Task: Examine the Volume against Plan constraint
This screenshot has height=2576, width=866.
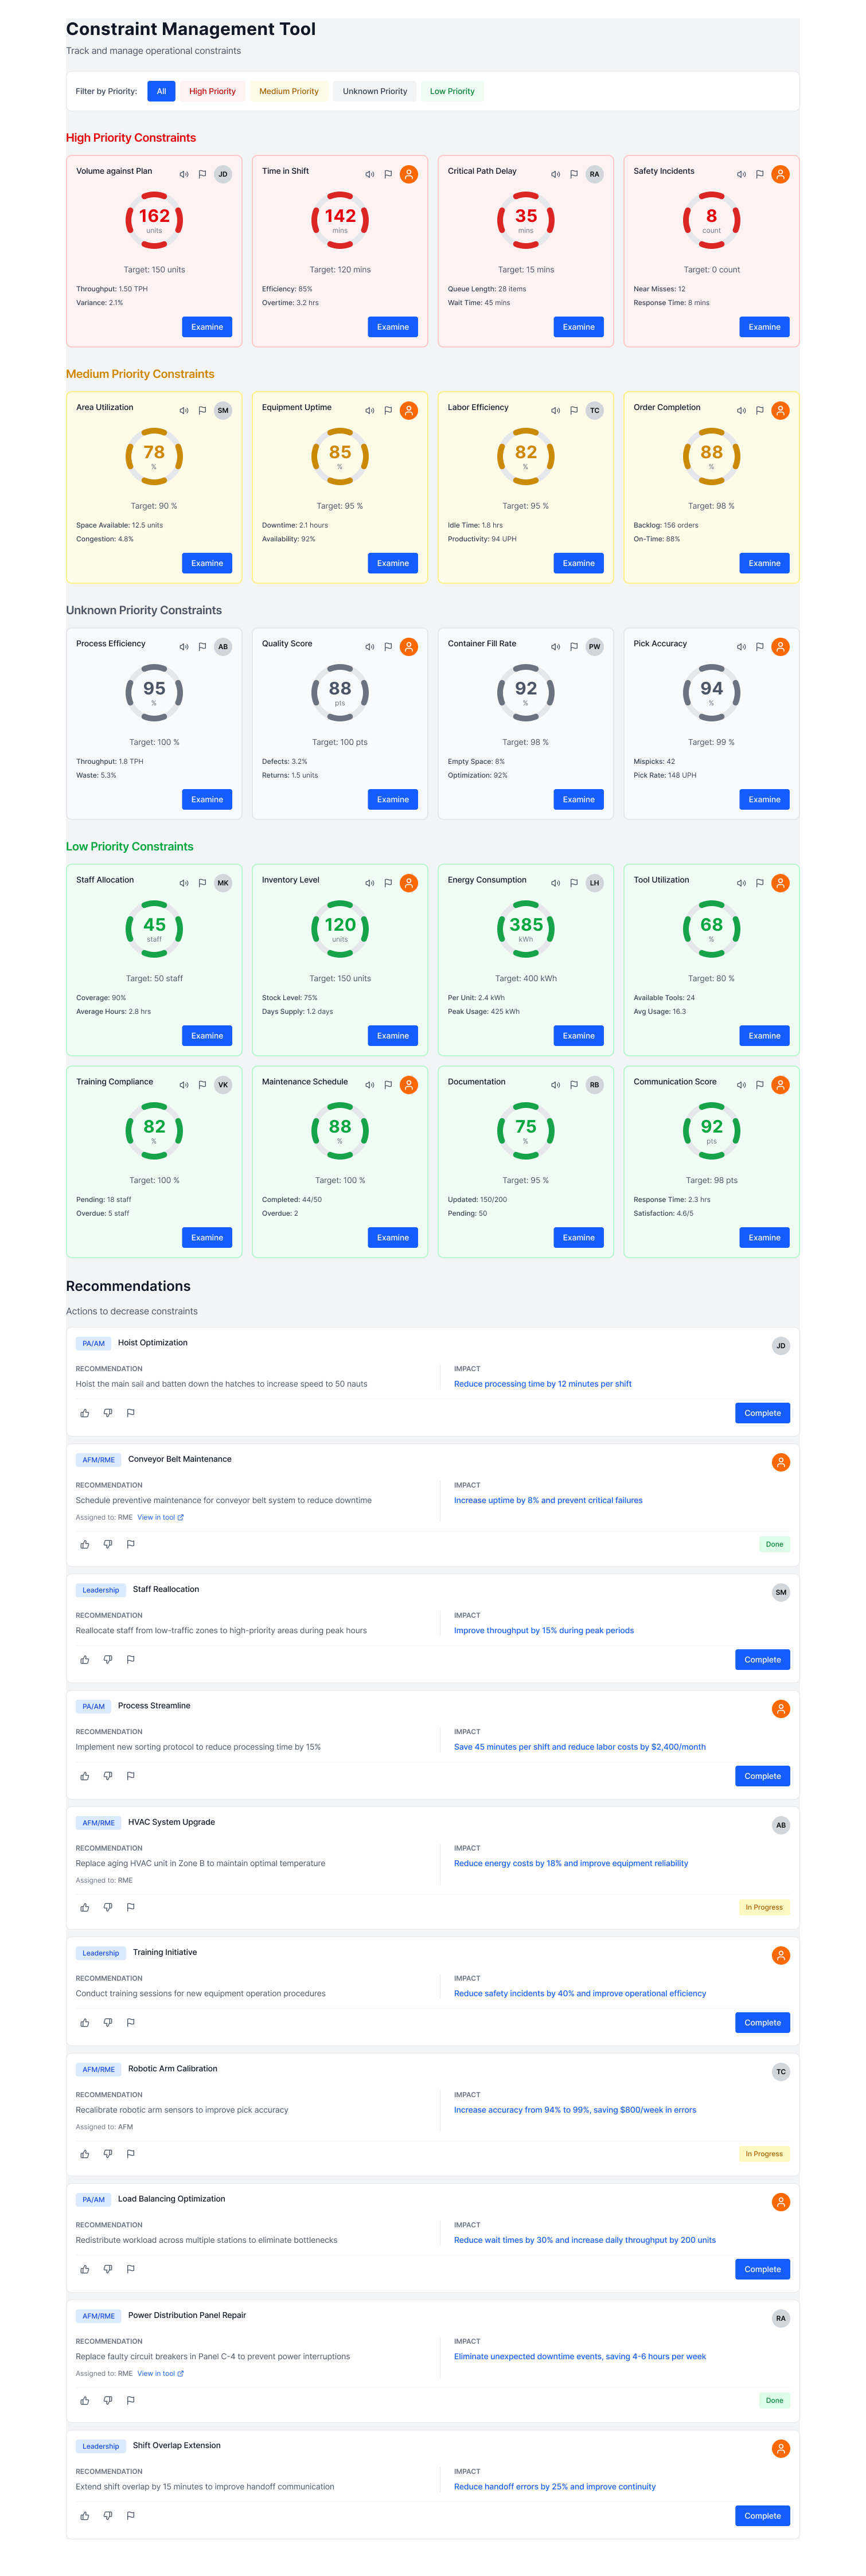Action: pos(207,327)
